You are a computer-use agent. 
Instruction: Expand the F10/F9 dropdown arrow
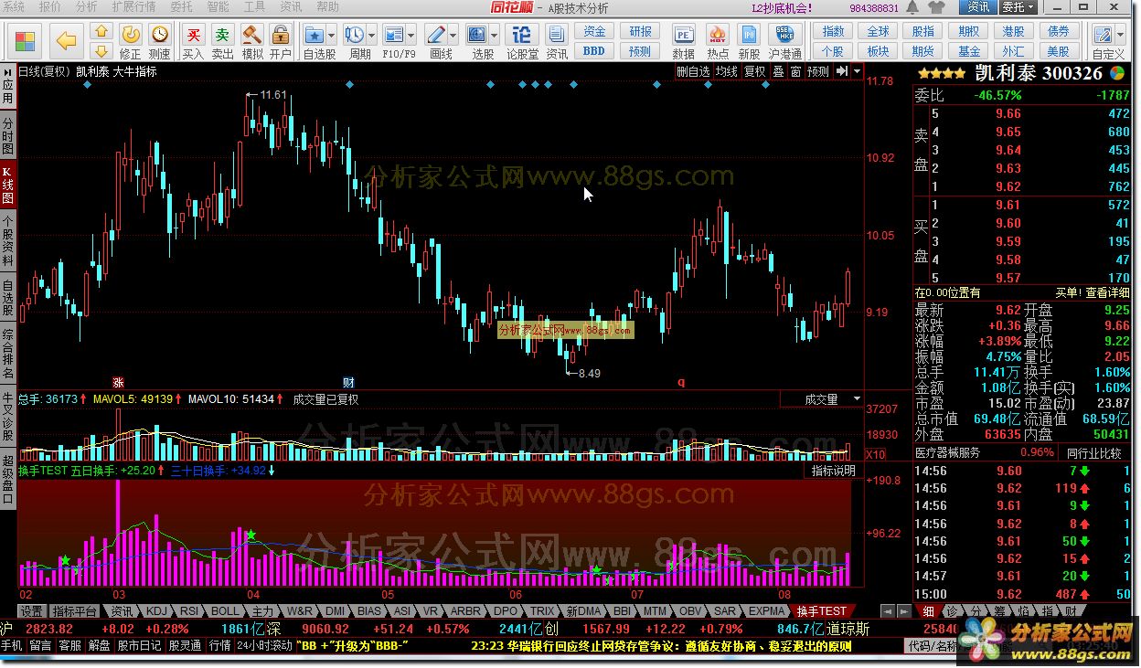coord(411,36)
